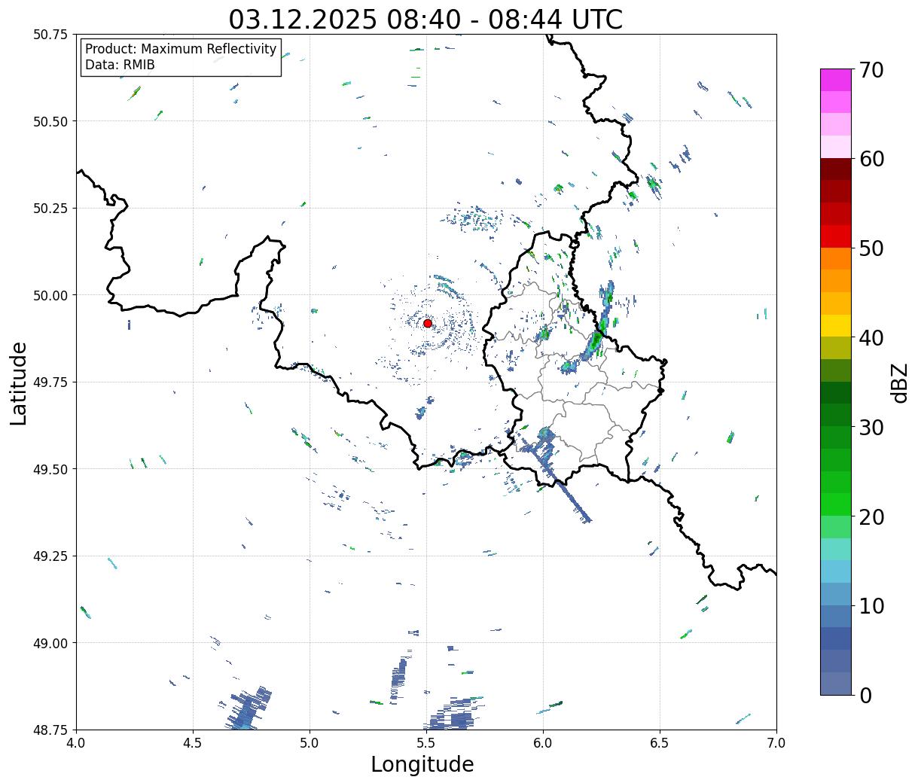Click the latitude tick label 49.75
The height and width of the screenshot is (783, 918).
tap(50, 382)
